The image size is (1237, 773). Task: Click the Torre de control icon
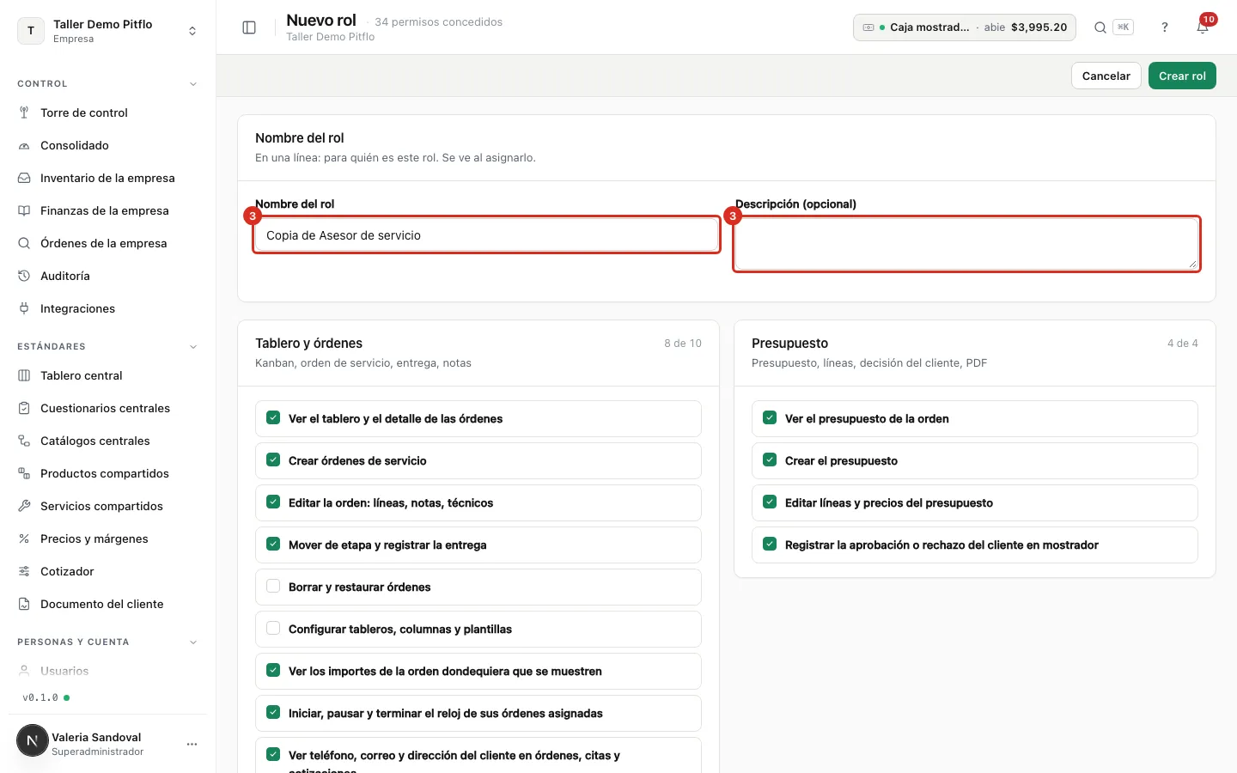24,113
